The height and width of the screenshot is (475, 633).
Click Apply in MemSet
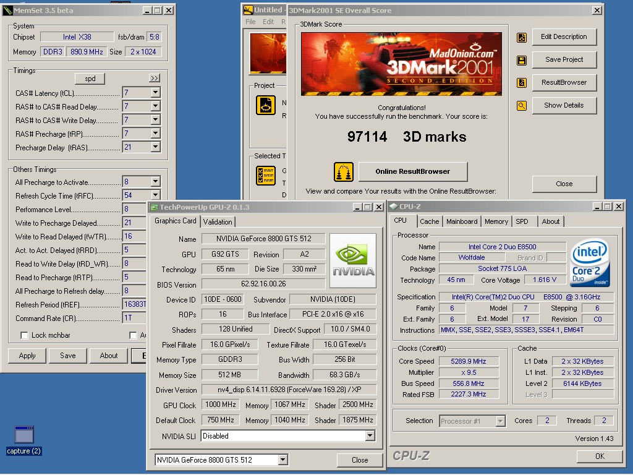[27, 356]
